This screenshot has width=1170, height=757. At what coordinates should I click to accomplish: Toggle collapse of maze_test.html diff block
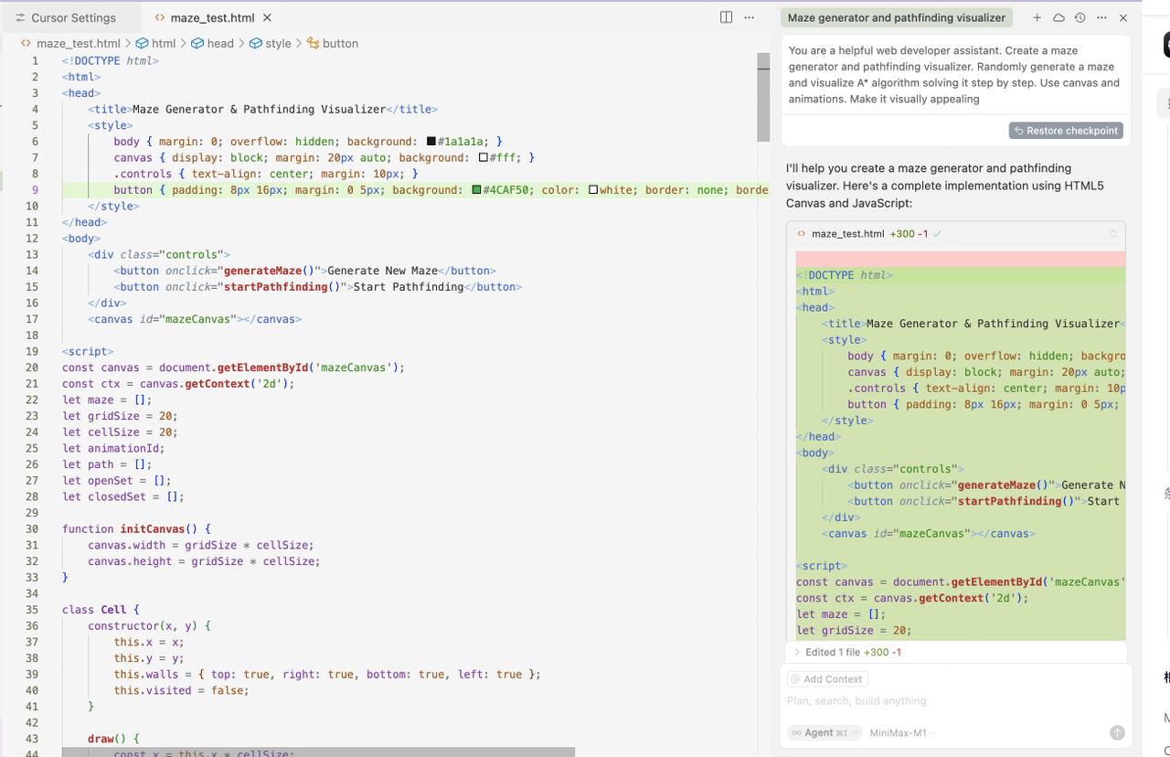click(1113, 233)
